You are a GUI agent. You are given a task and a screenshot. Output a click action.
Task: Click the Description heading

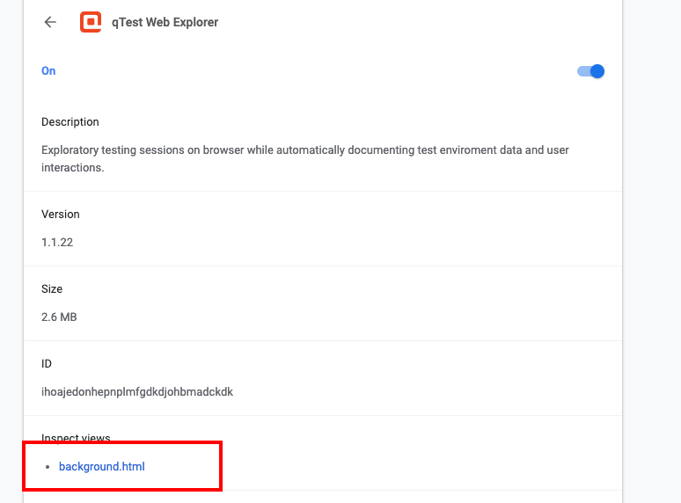click(70, 122)
